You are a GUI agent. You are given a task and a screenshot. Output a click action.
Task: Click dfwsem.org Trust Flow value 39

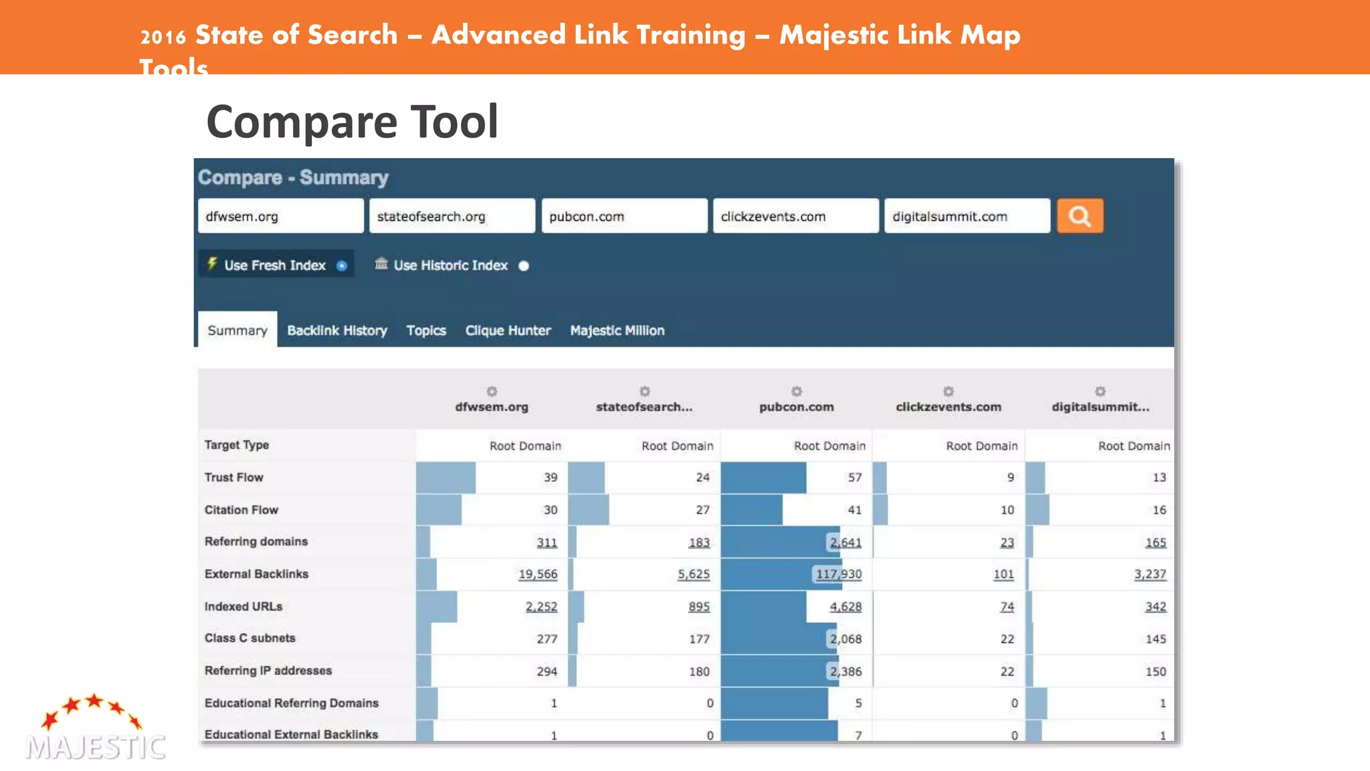[x=551, y=478]
